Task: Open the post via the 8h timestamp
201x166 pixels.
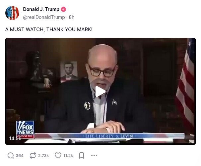Action: click(x=72, y=17)
